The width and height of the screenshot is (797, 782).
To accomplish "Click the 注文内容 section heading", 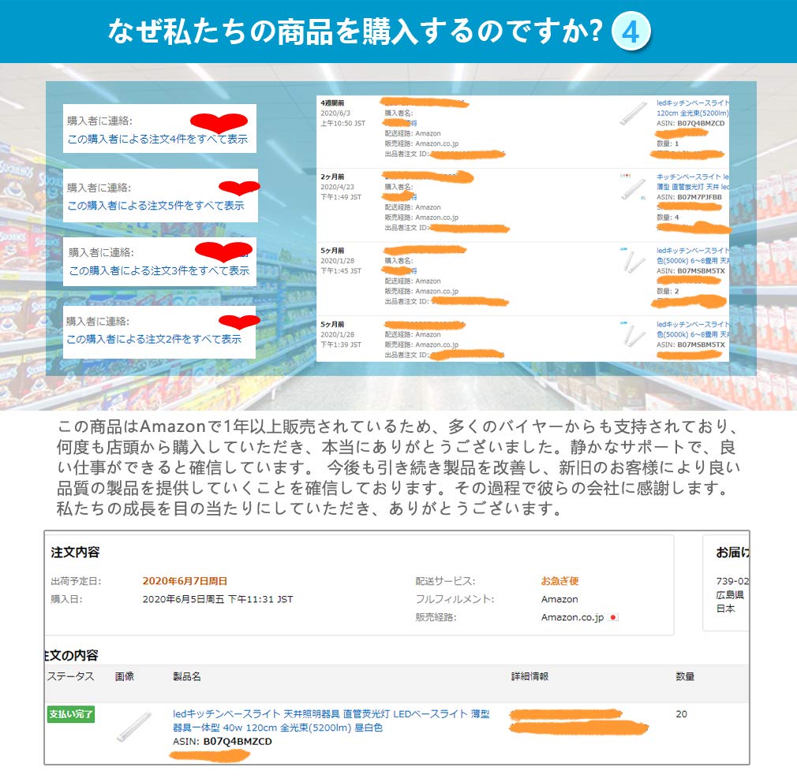I will (75, 553).
